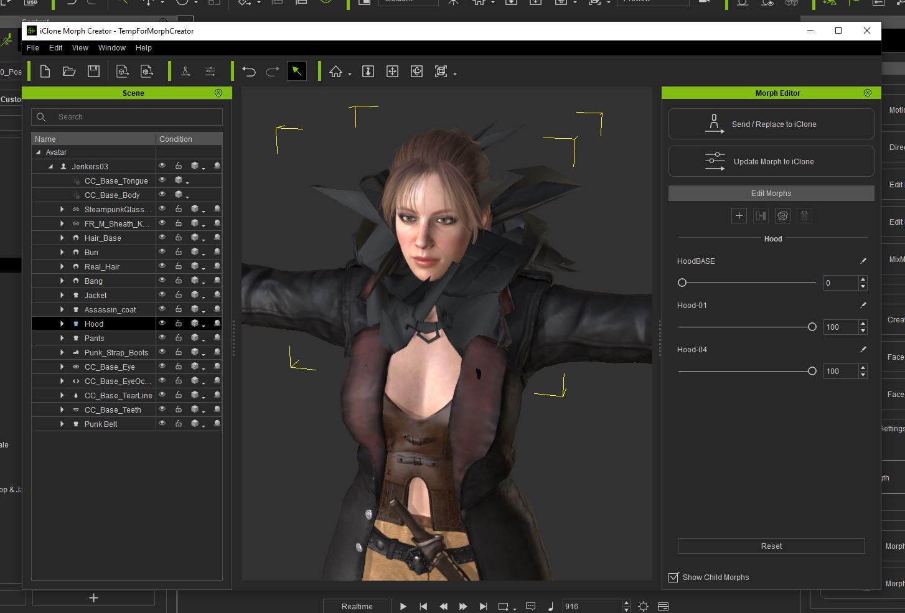
Task: Expand the CC_Base_Teeth tree item
Action: point(62,409)
